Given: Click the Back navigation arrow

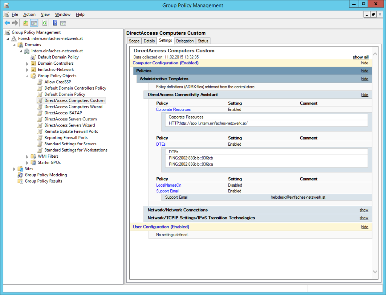Looking at the screenshot, I should 7,23.
